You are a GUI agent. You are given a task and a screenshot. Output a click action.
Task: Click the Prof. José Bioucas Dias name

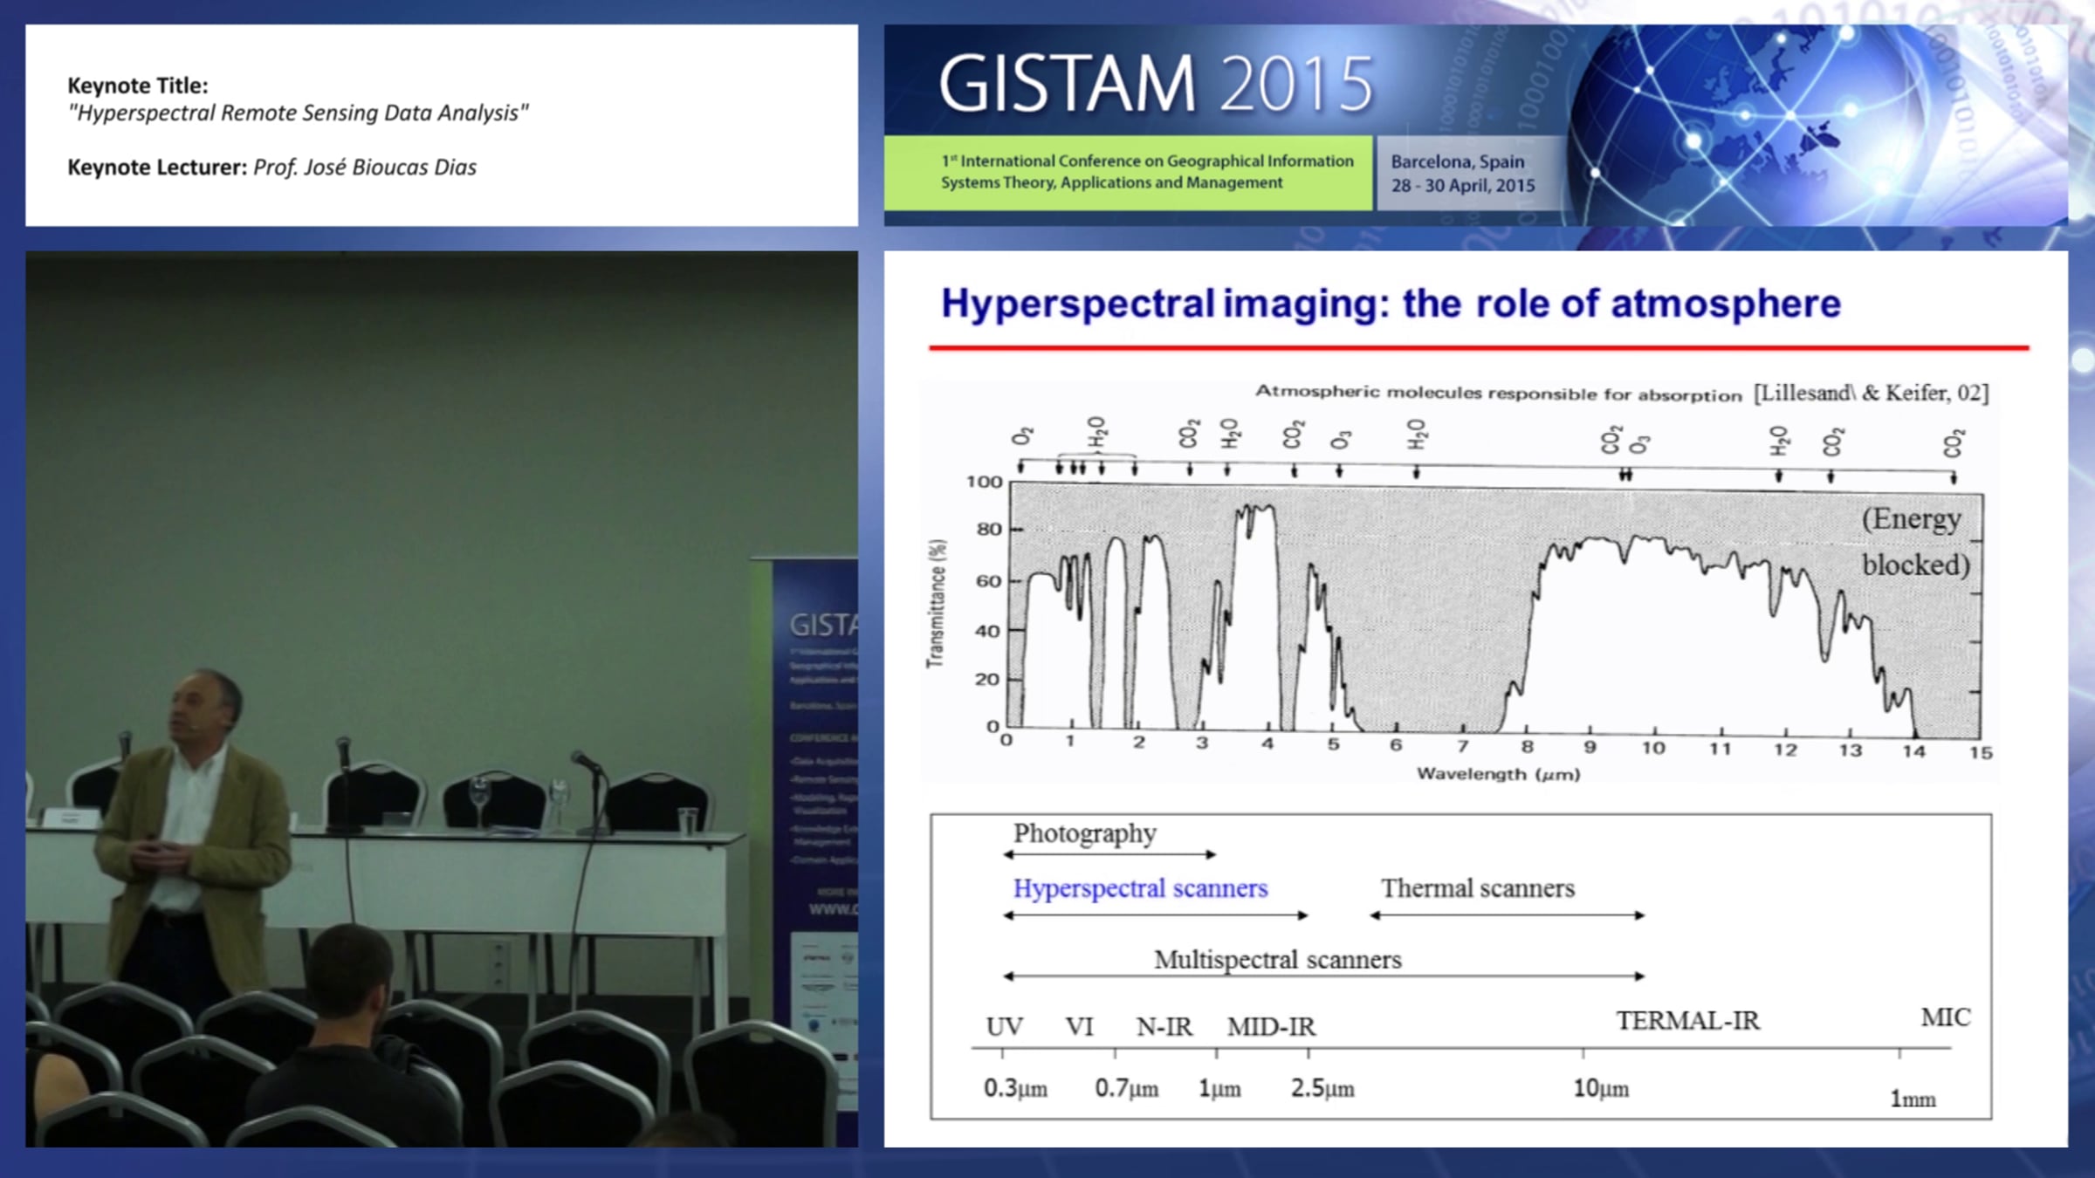click(364, 167)
